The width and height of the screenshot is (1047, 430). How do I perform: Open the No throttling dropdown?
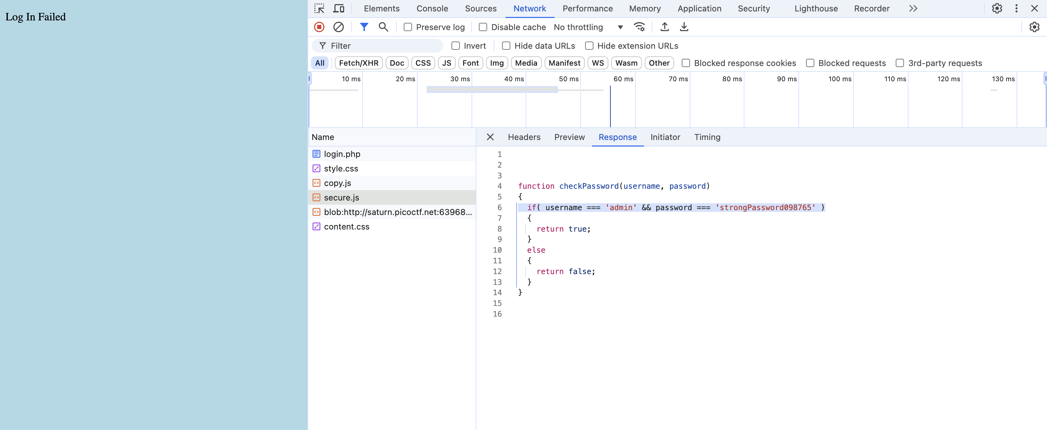pyautogui.click(x=588, y=27)
